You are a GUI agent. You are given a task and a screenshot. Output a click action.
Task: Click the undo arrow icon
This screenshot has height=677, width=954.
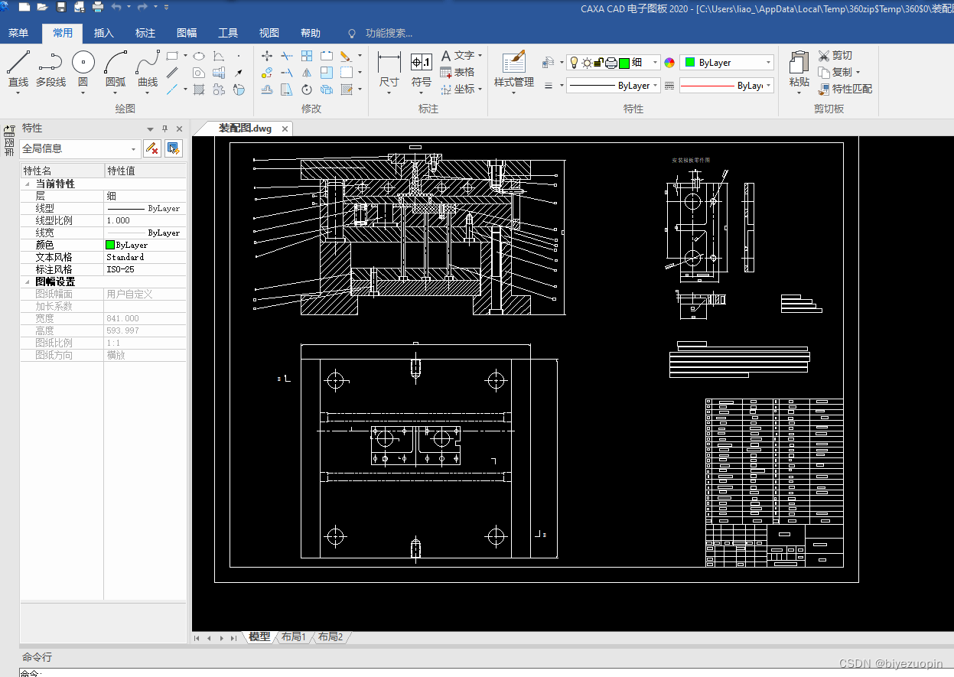coord(116,7)
